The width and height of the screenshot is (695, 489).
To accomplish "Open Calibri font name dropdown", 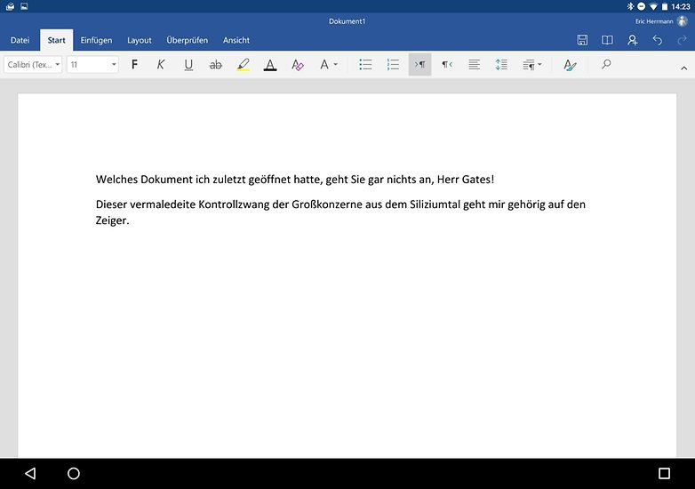I will (33, 65).
